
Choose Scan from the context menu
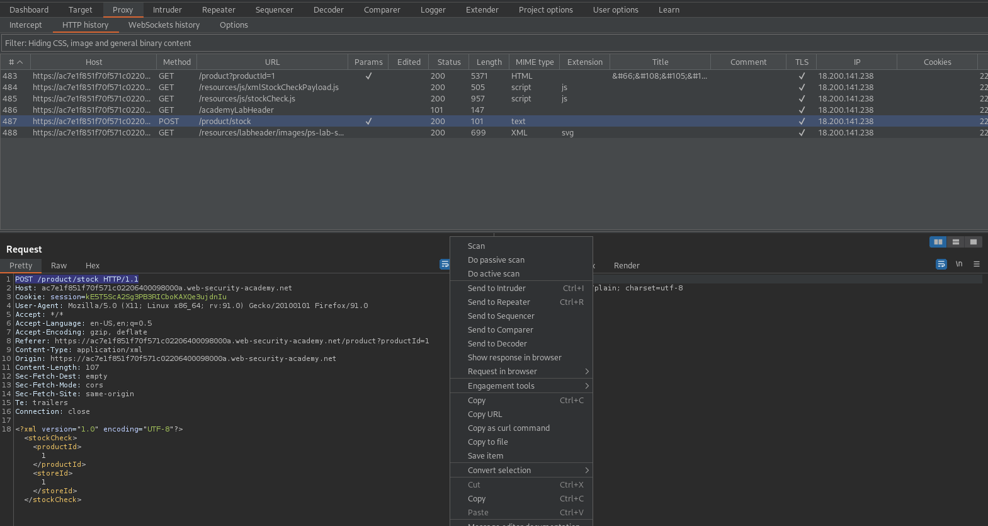pyautogui.click(x=521, y=246)
